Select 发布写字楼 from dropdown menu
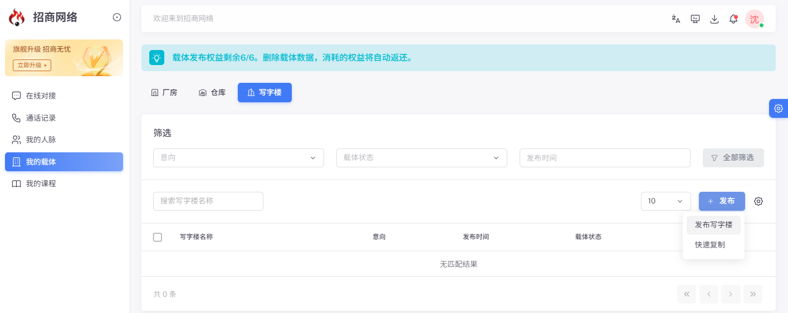Screen dimensions: 788x313 click(x=713, y=225)
